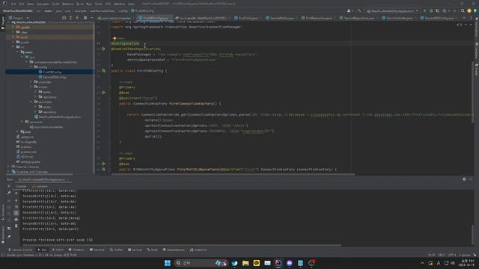
Task: Click the up arrow in console toolbar
Action: coord(16,194)
